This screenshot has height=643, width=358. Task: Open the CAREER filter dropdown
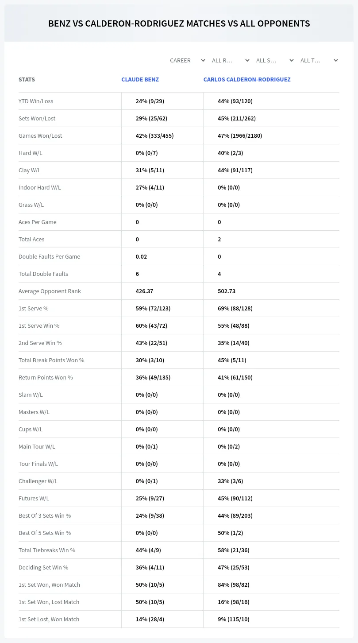(187, 60)
